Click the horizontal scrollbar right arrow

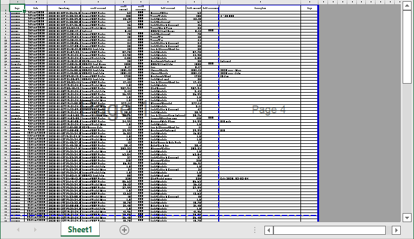click(x=396, y=230)
